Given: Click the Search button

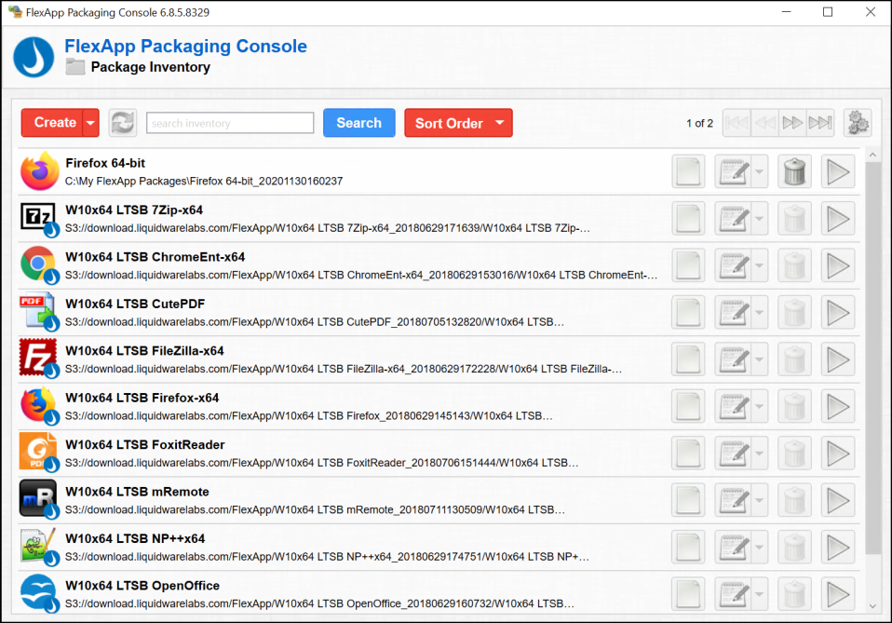Looking at the screenshot, I should click(x=358, y=123).
